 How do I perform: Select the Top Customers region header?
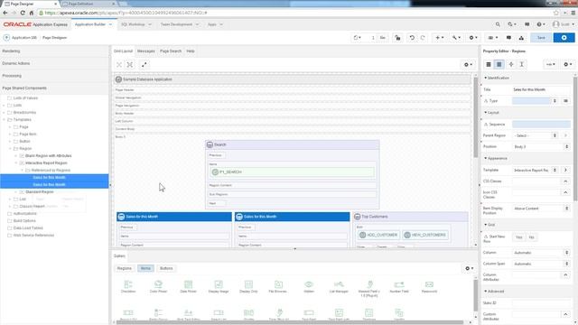[x=411, y=217]
